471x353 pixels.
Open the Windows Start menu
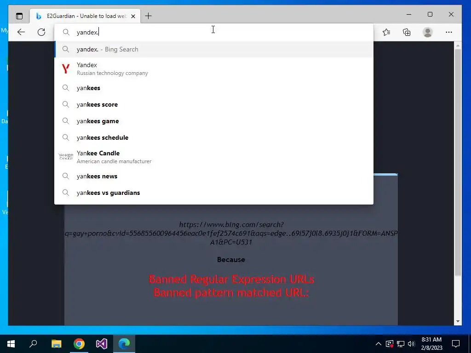pos(11,344)
